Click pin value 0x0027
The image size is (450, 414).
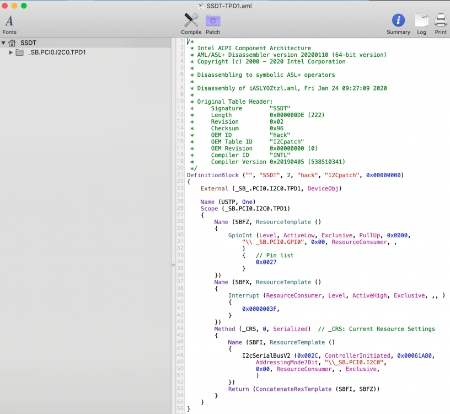coord(266,262)
